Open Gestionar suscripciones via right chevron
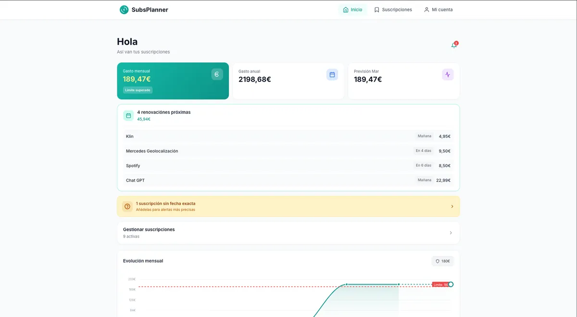Screen dimensions: 577x317 pyautogui.click(x=451, y=233)
